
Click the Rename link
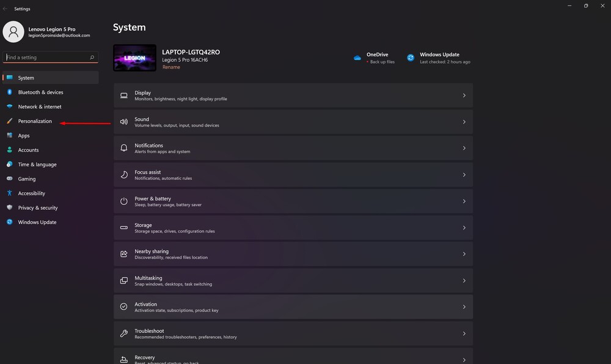tap(171, 67)
